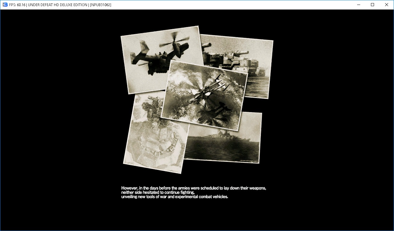Select the giant cannon tank photo
394x231 pixels.
pyautogui.click(x=258, y=61)
